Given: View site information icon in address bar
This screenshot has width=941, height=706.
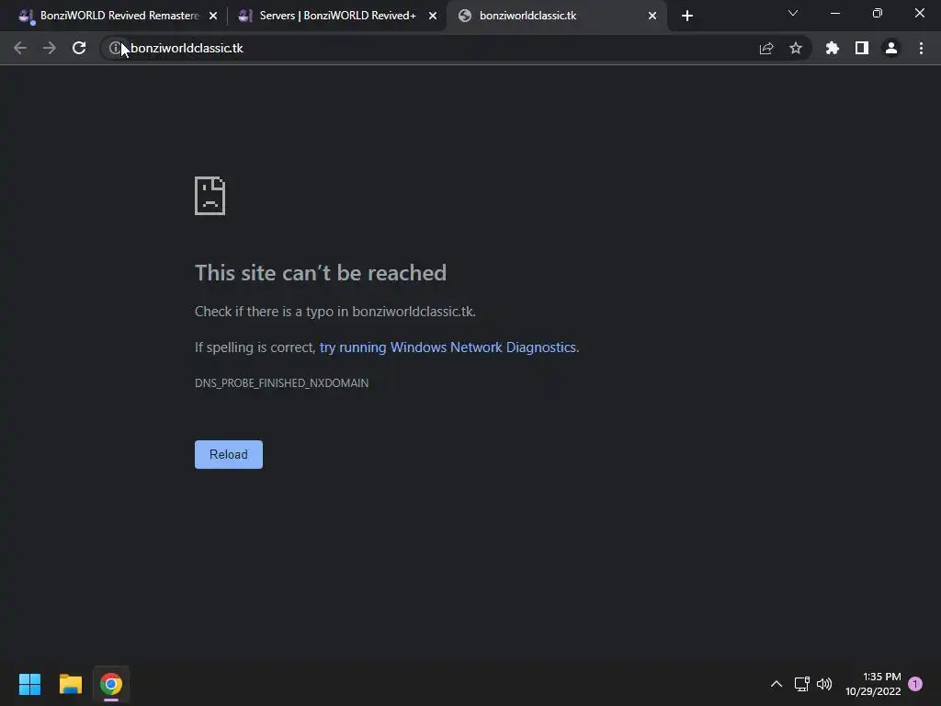Looking at the screenshot, I should (115, 48).
